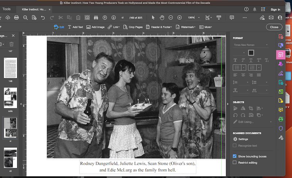Viewport: 292px width, 178px height.
Task: Click the upload to cloud icon
Action: pos(8,17)
